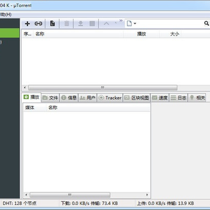Screen dimensions: 210x210
Task: Open the 文件 tab
Action: pyautogui.click(x=50, y=98)
